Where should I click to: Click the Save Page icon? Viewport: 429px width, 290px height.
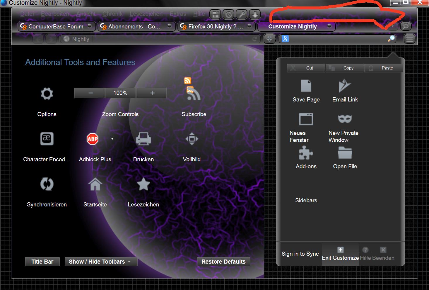coord(306,86)
